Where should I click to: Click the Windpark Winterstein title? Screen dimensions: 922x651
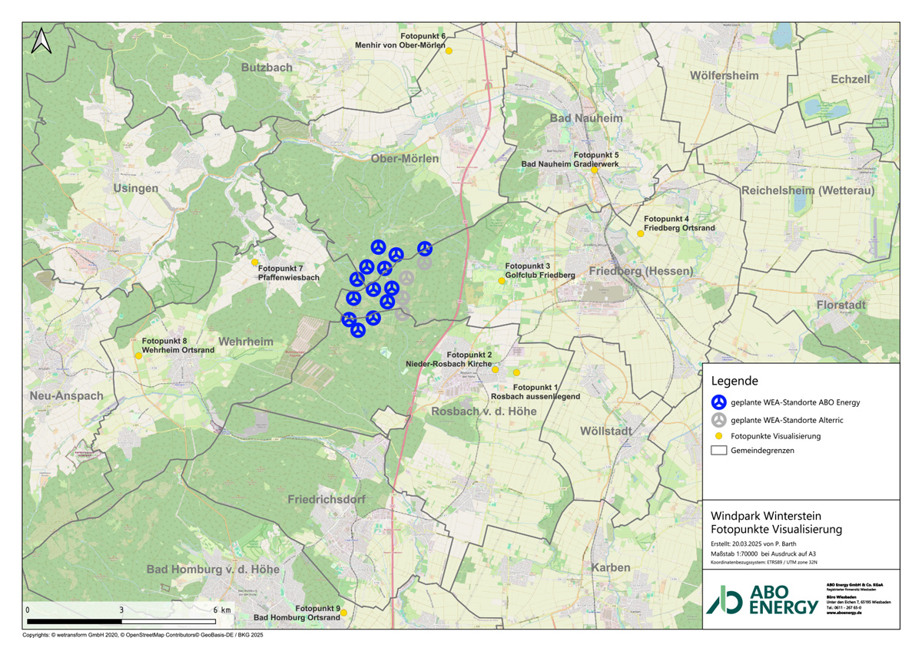tap(764, 516)
